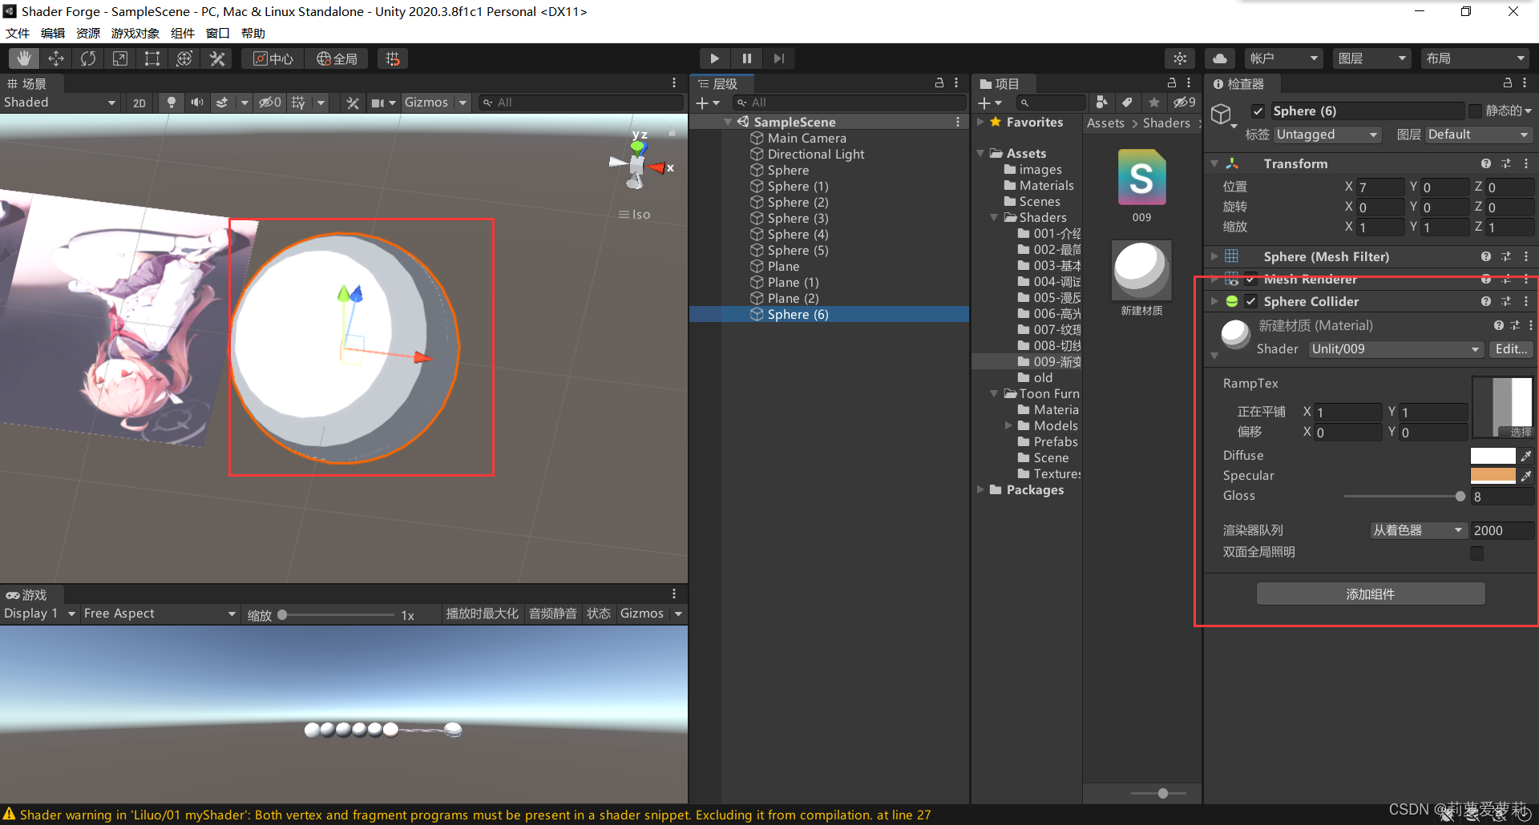Disable the Sphere Collider checkbox
1539x825 pixels.
(x=1250, y=301)
